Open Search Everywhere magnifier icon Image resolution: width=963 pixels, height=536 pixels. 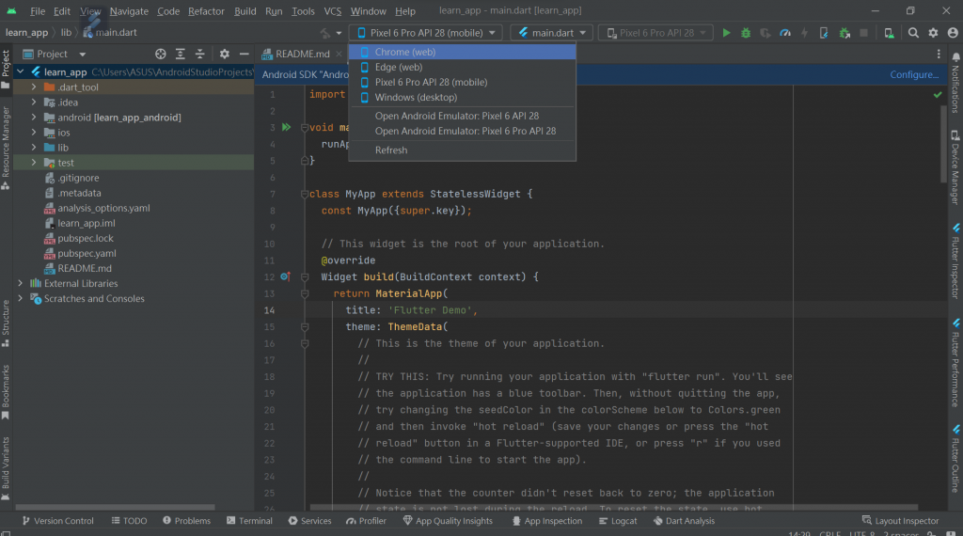point(913,33)
